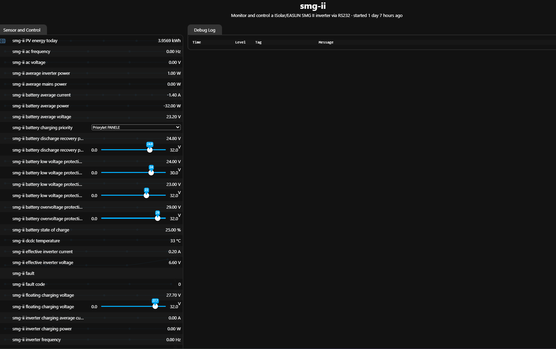This screenshot has width=556, height=349.
Task: Select the smg-ii battery average voltage label
Action: [x=42, y=117]
